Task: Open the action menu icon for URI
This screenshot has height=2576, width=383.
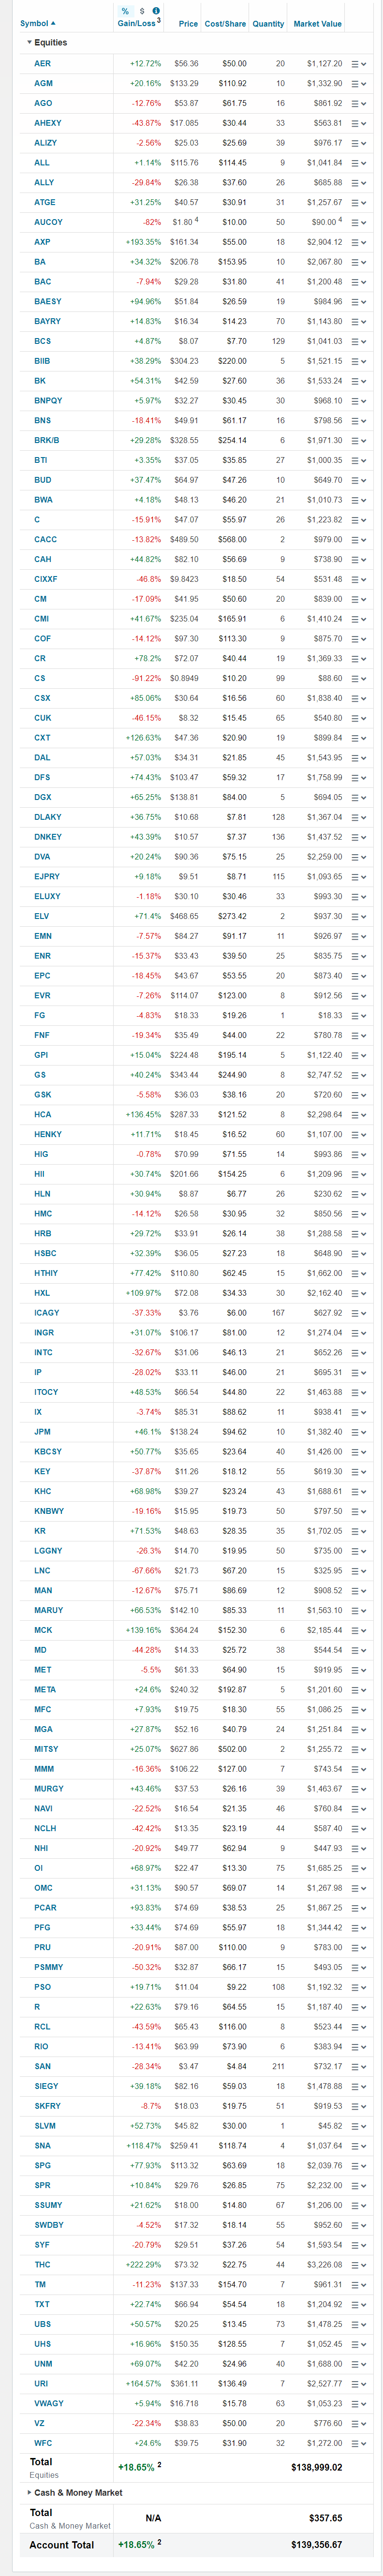Action: (x=355, y=2383)
